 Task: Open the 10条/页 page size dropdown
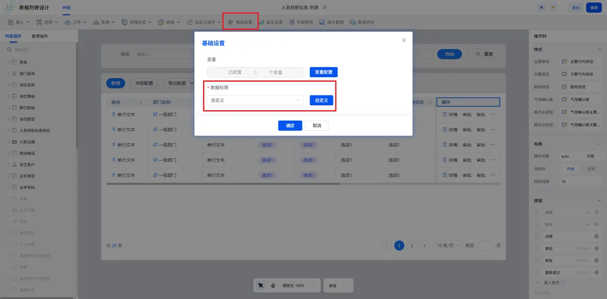(448, 246)
